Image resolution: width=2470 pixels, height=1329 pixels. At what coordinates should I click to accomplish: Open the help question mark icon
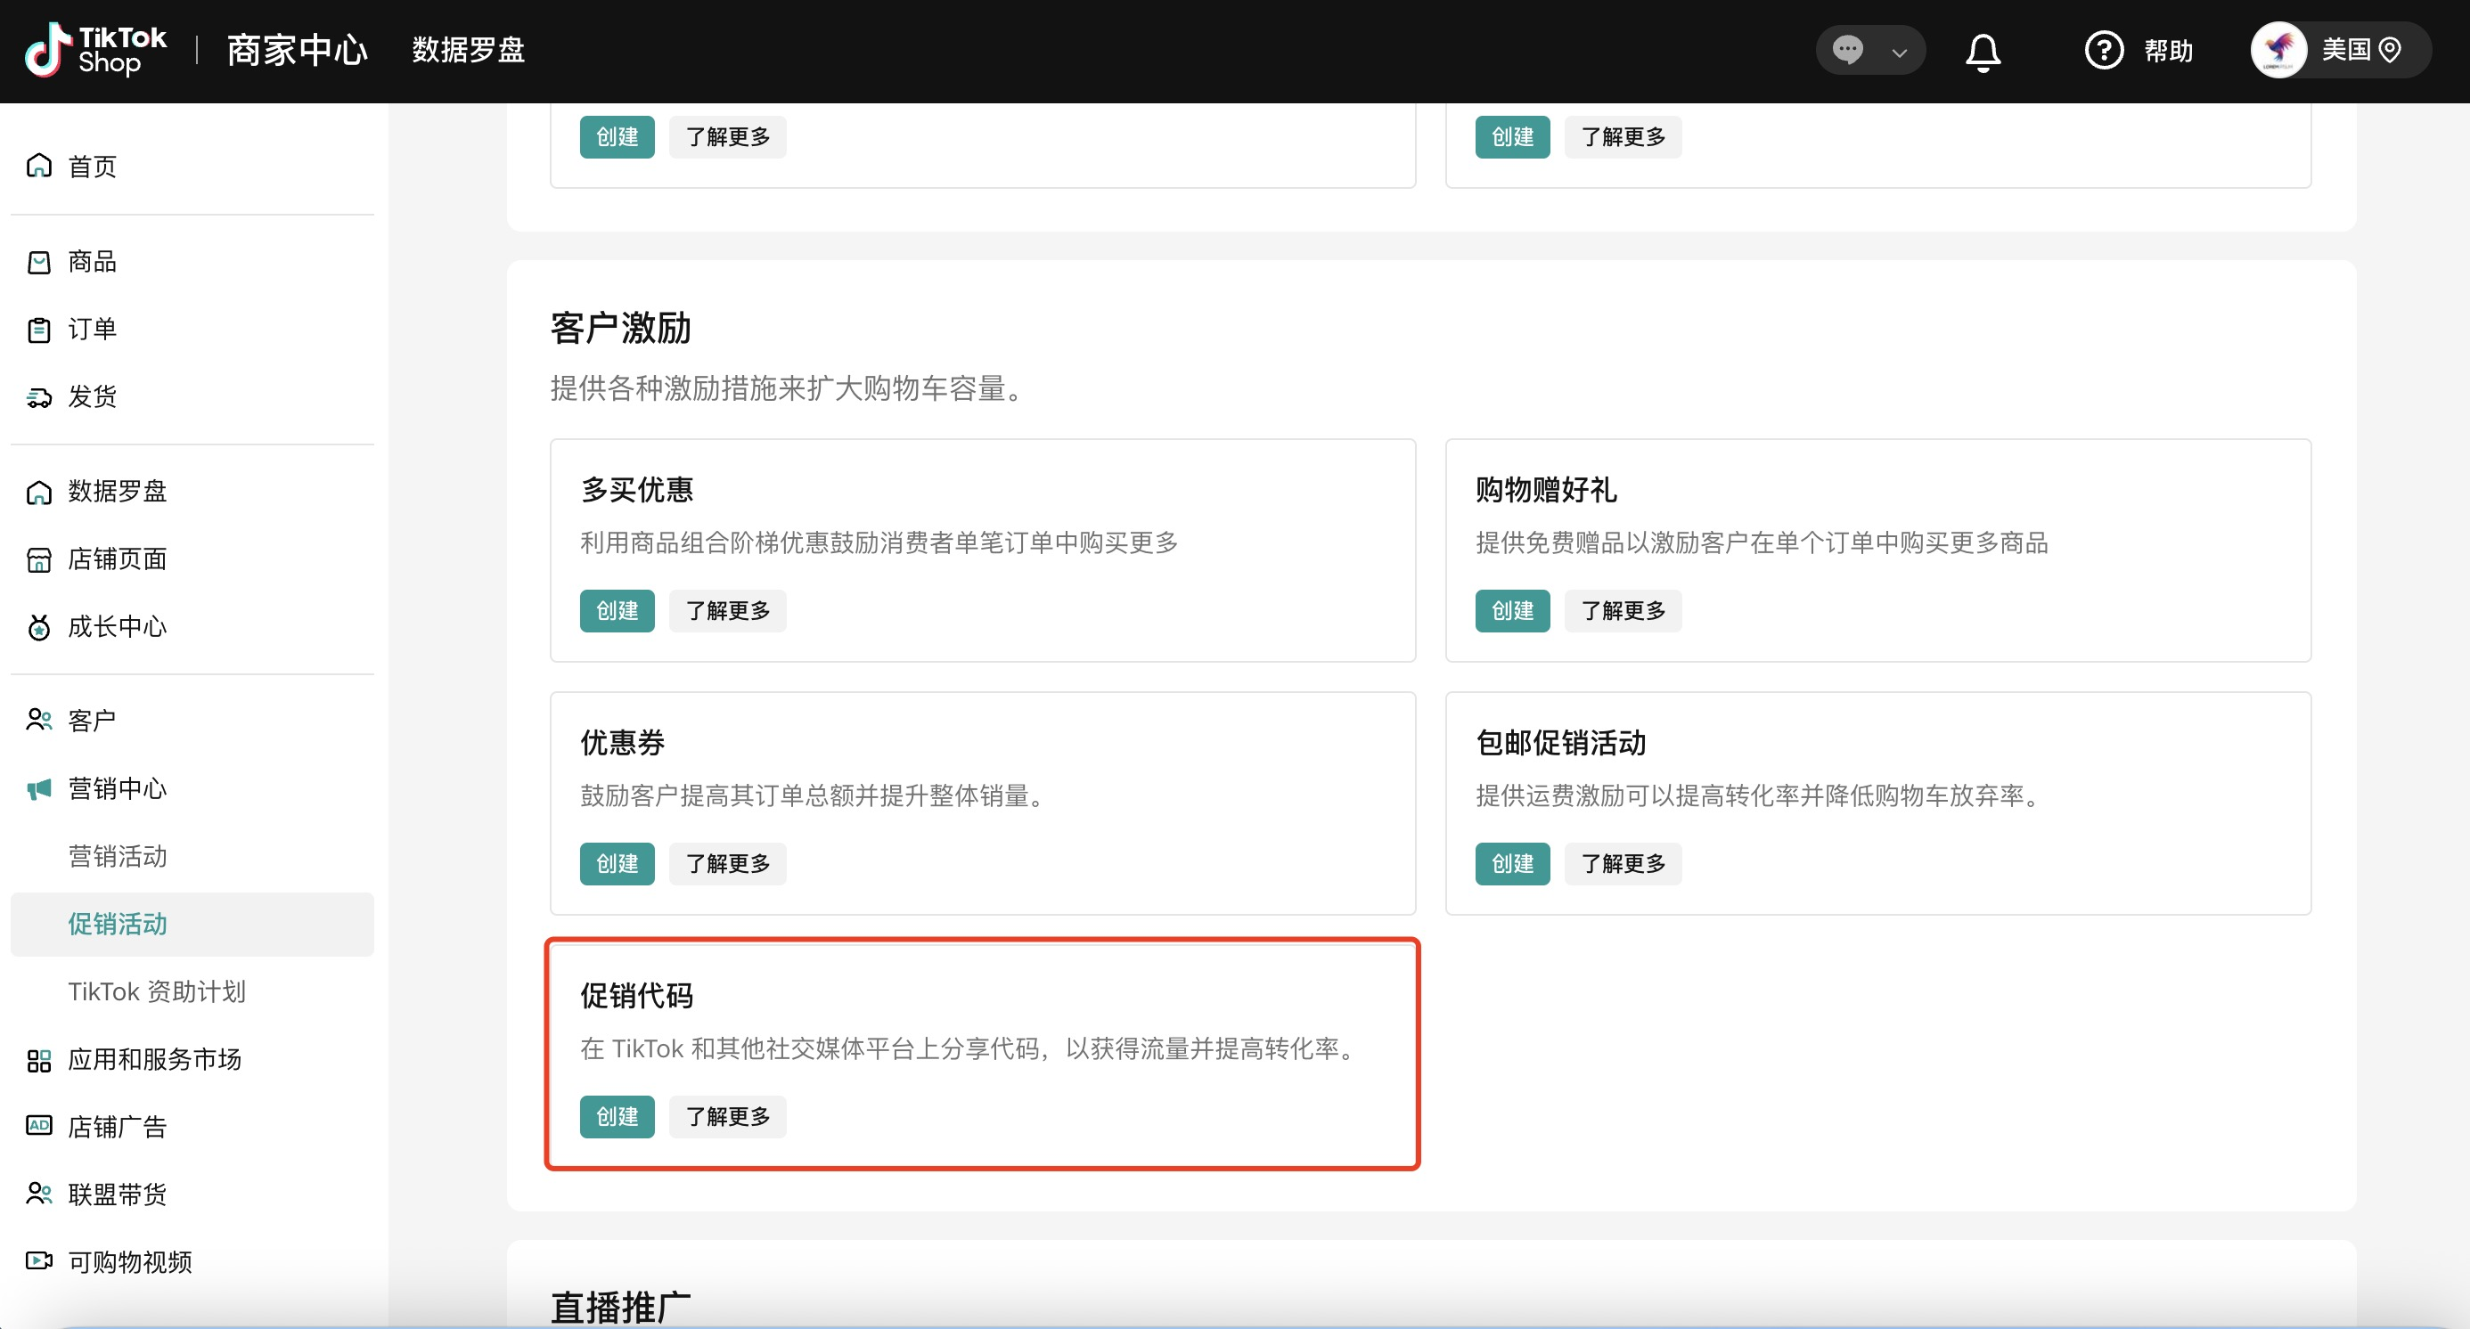2104,50
